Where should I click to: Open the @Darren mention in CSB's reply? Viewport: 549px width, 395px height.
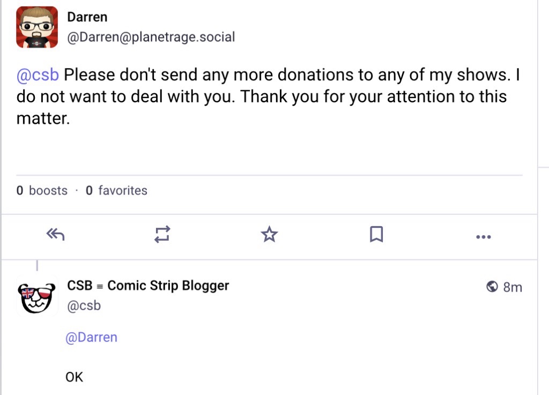tap(91, 338)
